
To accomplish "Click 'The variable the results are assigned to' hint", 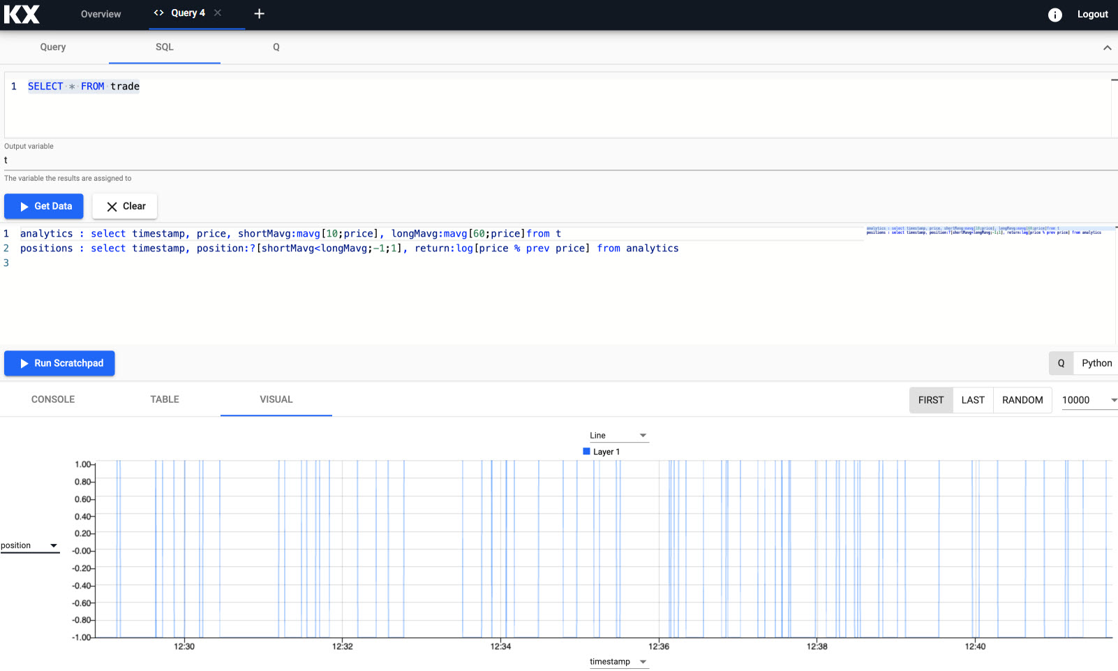I will [68, 179].
